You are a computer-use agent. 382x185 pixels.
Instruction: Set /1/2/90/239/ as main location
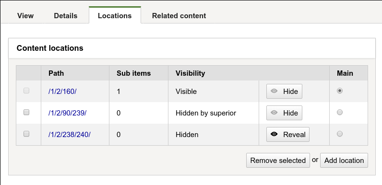(340, 112)
